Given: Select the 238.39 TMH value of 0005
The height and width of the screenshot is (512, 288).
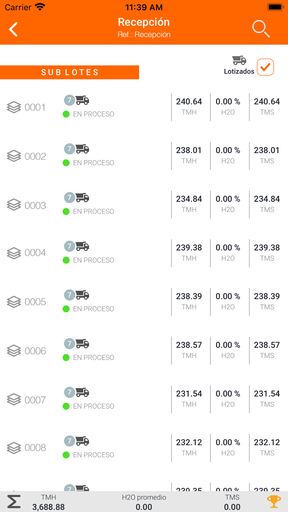Looking at the screenshot, I should [x=189, y=296].
